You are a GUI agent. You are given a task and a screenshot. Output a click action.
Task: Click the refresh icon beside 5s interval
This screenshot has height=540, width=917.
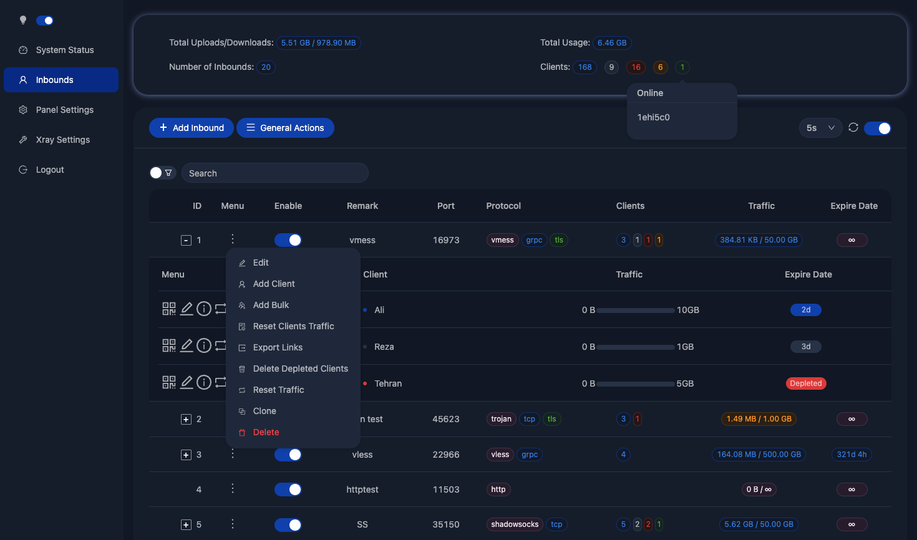tap(853, 128)
